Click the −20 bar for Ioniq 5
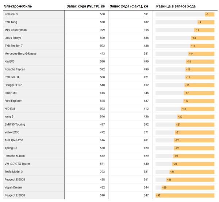Screen dimensions: 219x202 point(196,116)
